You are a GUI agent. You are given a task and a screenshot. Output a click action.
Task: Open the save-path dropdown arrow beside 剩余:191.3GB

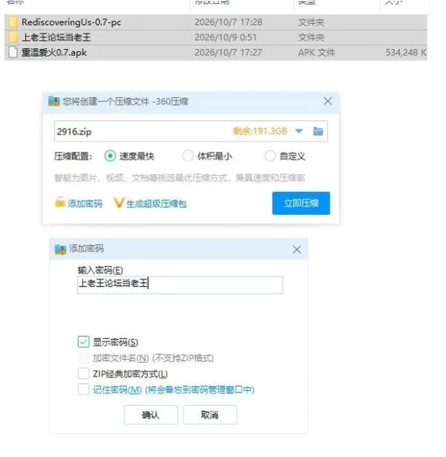[x=299, y=131]
